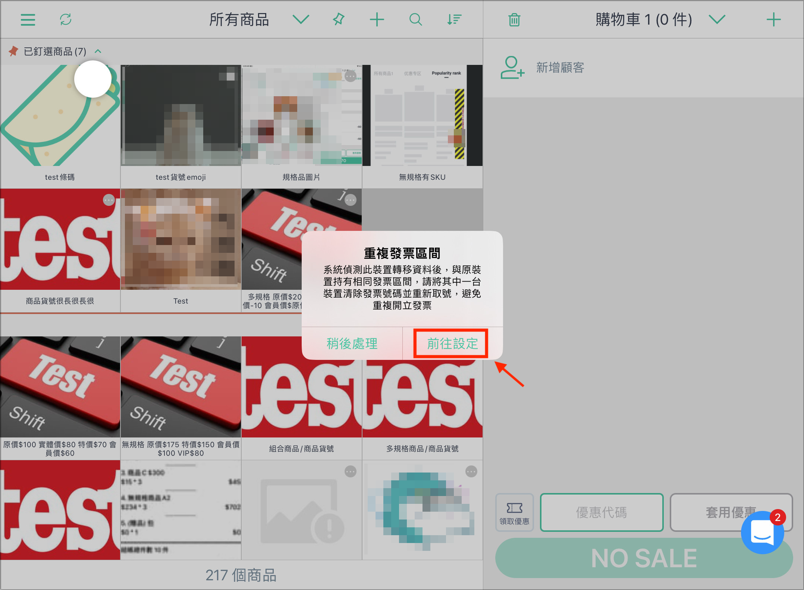Screen dimensions: 804x590
Task: Open options dots on 商品貨號很長很長很 product
Action: tap(109, 200)
